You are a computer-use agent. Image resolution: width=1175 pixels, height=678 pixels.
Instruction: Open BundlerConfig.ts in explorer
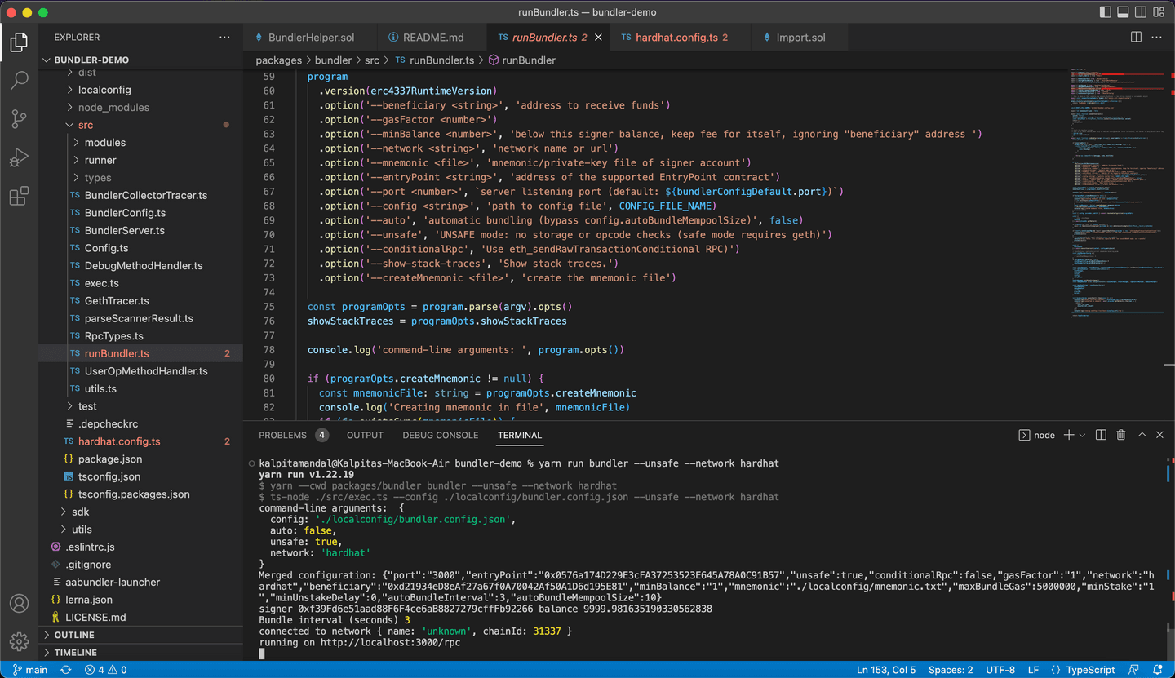141,213
